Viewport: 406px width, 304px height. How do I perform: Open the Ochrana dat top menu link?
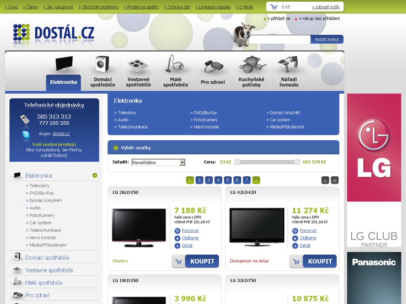[x=177, y=7]
